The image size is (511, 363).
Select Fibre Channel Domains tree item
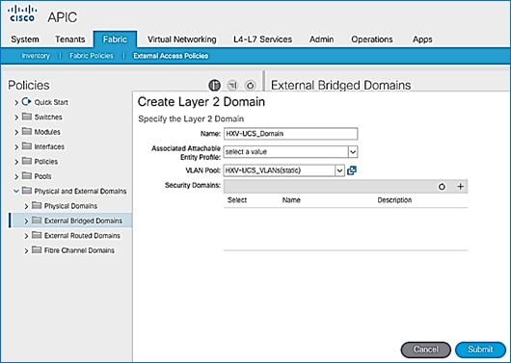79,250
